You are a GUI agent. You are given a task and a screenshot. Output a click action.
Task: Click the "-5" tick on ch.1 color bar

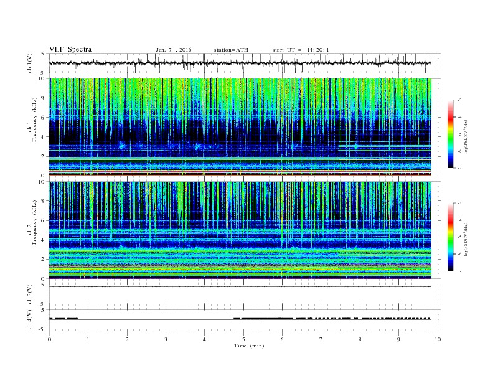click(x=459, y=134)
